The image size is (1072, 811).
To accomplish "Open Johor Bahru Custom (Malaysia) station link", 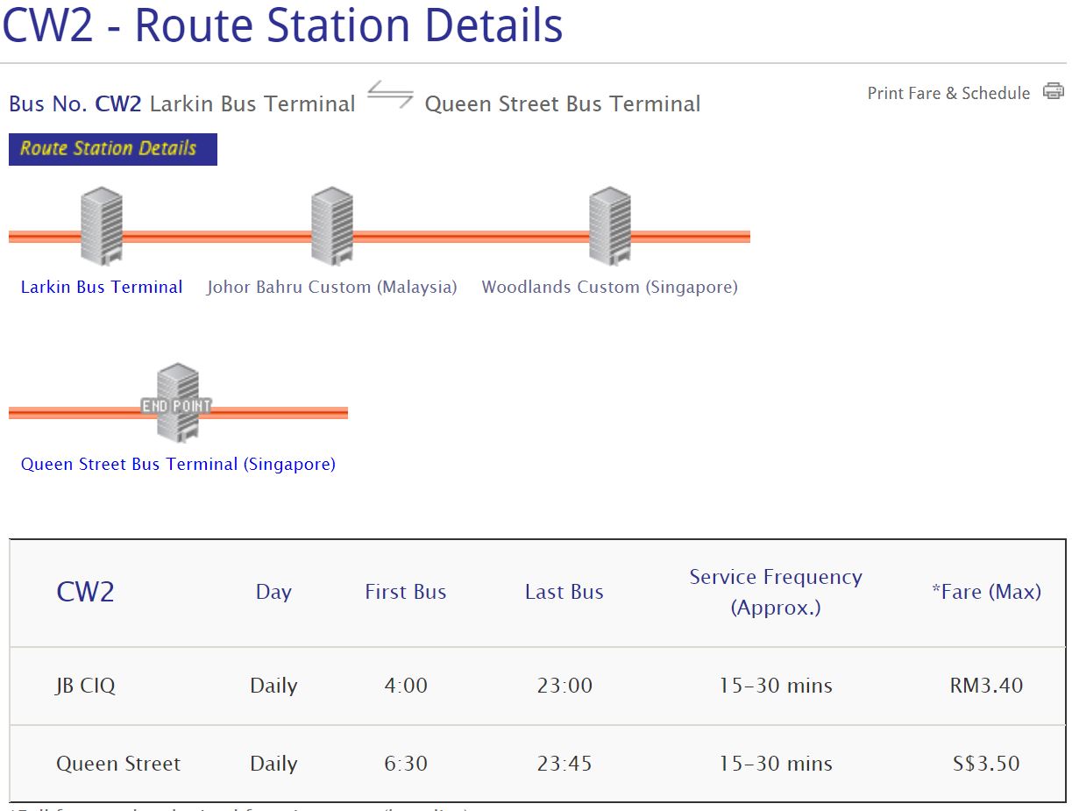I will point(332,287).
